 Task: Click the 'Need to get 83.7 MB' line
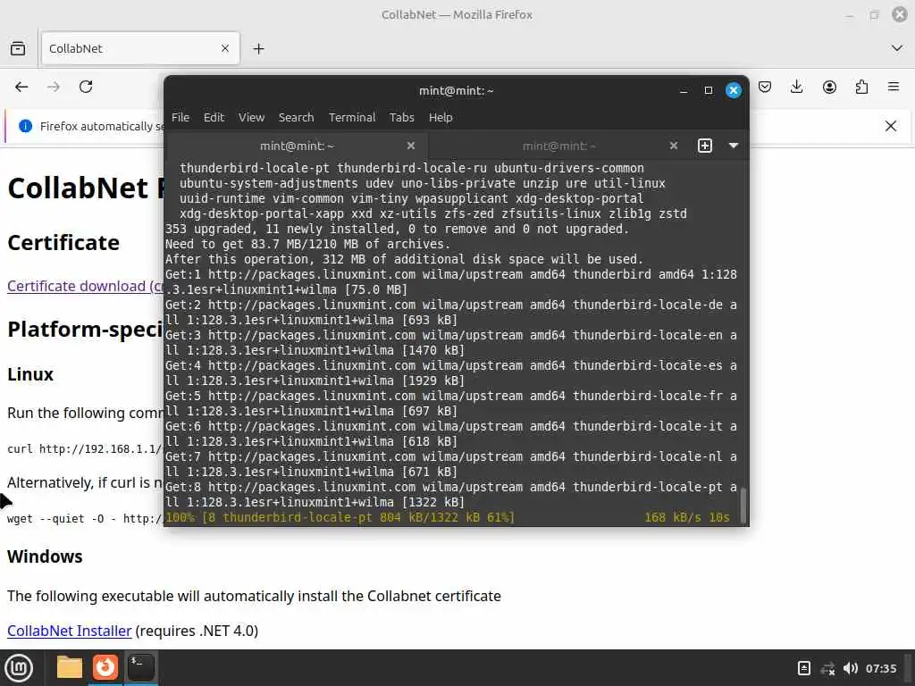[307, 245]
